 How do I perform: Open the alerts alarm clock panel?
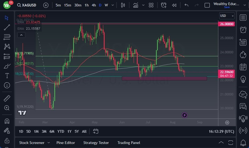pos(243,29)
